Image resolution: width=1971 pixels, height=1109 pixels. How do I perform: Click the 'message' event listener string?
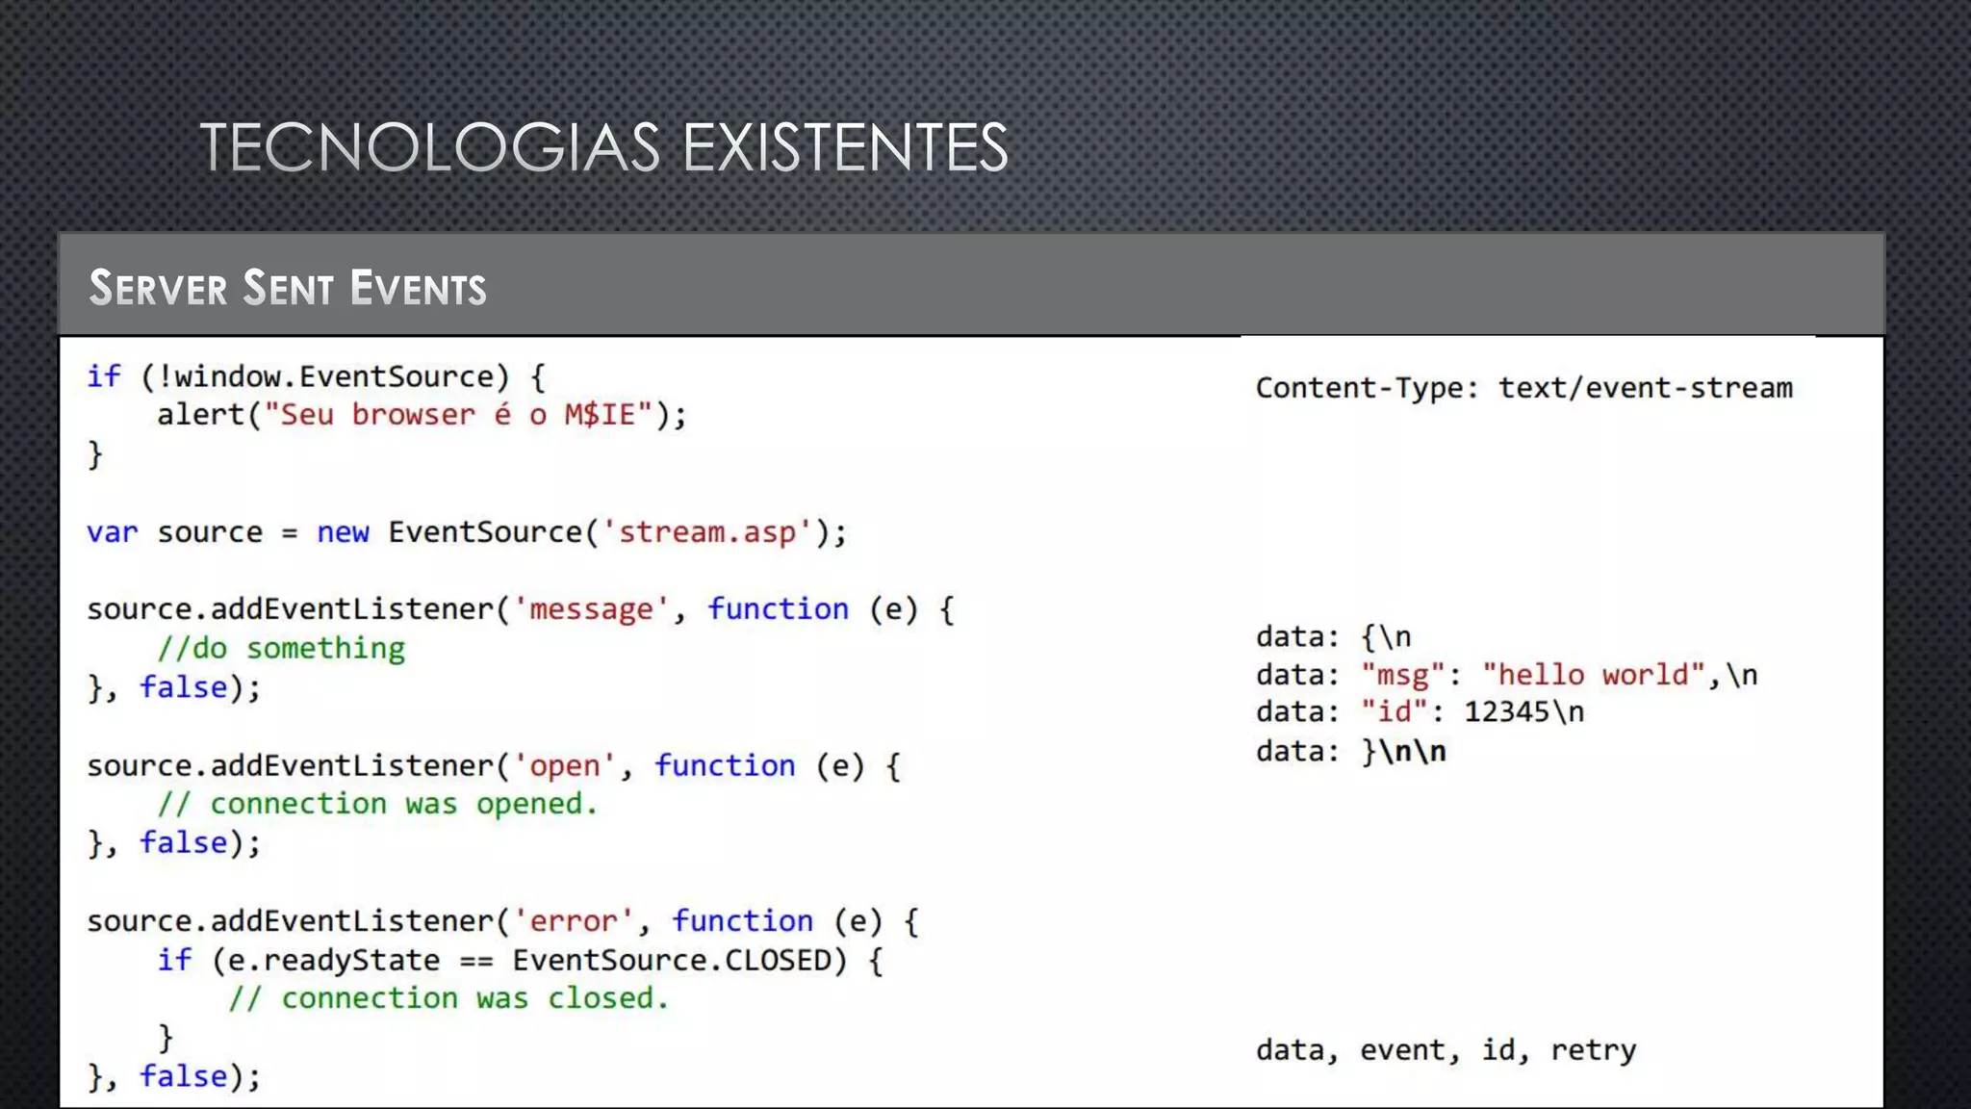[x=591, y=609]
